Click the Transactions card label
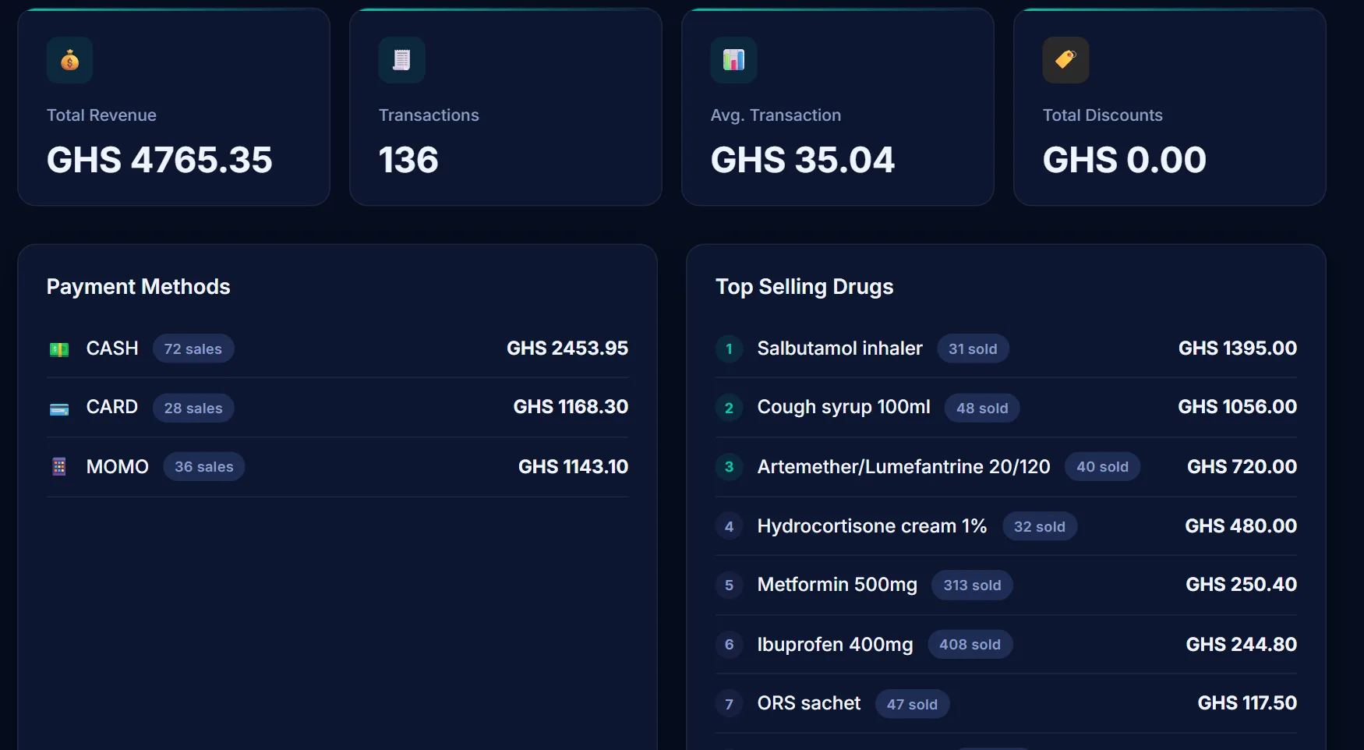 pos(429,115)
